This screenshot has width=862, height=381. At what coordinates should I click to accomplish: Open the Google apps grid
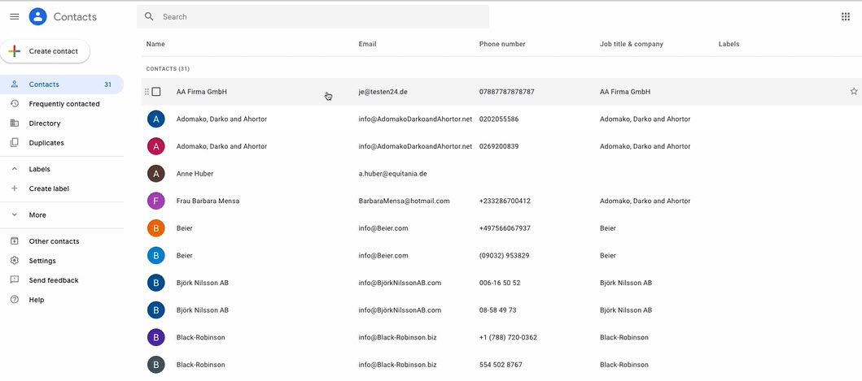pos(845,17)
